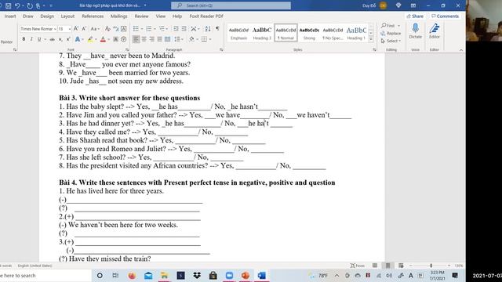Click bullets list icon
This screenshot has width=502, height=282.
coord(136,29)
